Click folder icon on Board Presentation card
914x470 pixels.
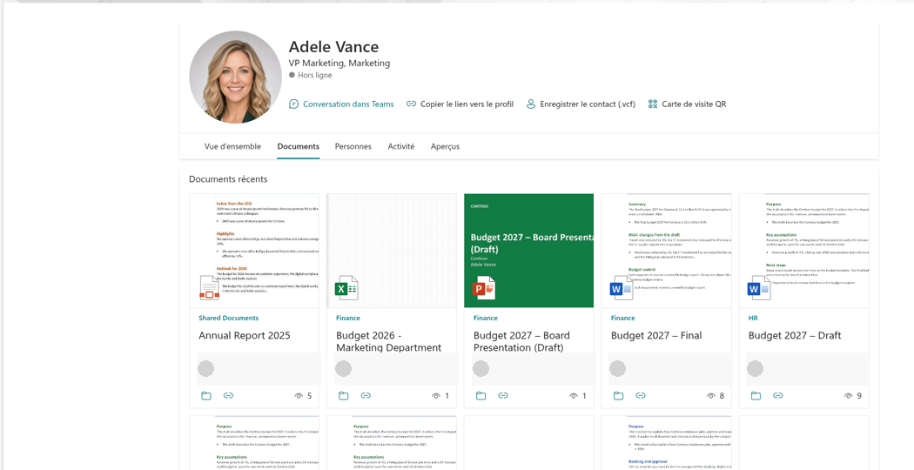[481, 396]
